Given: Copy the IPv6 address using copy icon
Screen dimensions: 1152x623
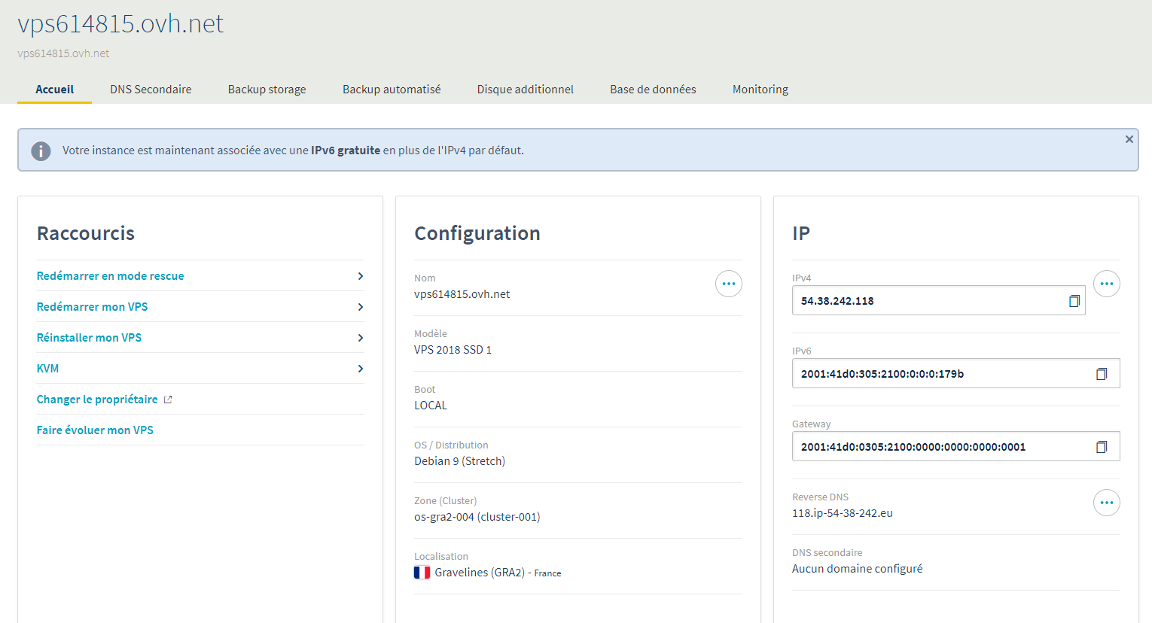Looking at the screenshot, I should [1101, 374].
